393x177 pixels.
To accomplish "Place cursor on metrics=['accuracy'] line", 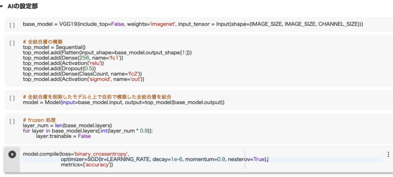I will (x=87, y=165).
